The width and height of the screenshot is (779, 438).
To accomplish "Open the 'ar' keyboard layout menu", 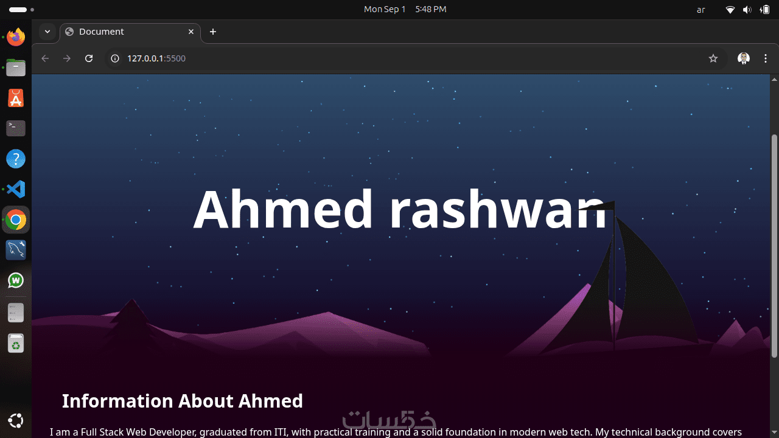I will pos(701,10).
